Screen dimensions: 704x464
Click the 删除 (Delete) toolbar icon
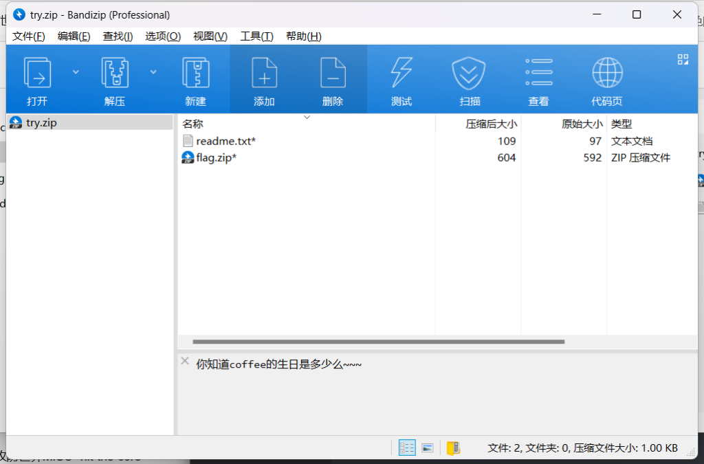click(333, 74)
